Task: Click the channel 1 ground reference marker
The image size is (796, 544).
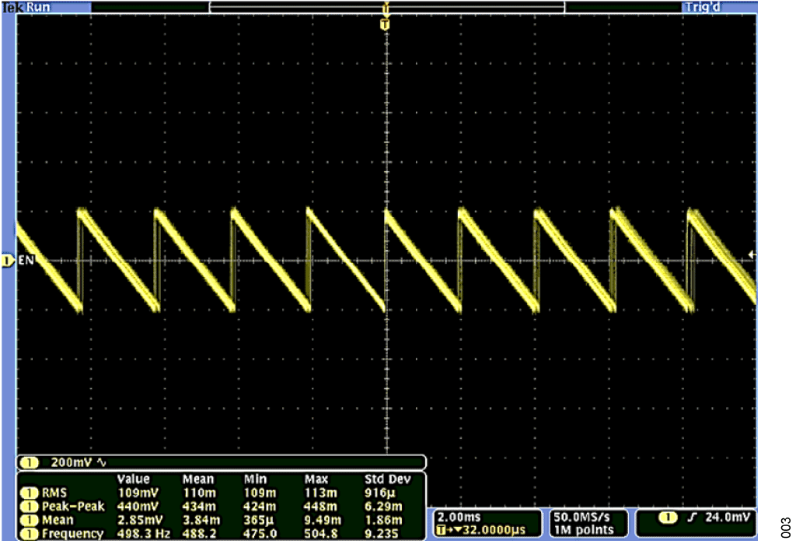Action: [x=8, y=261]
